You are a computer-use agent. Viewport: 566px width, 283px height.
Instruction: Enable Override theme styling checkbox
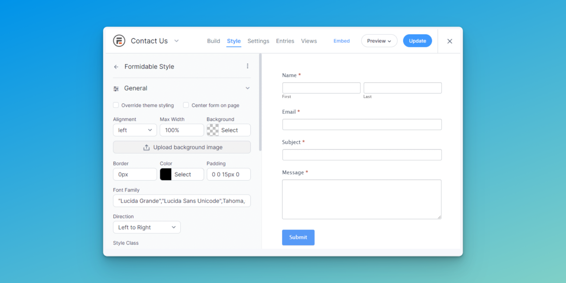click(116, 105)
